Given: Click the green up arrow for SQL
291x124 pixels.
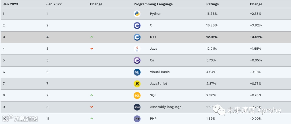Looking at the screenshot, I should coord(92,95).
